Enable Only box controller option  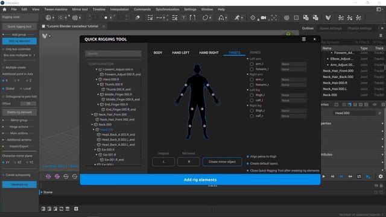(x=4, y=49)
